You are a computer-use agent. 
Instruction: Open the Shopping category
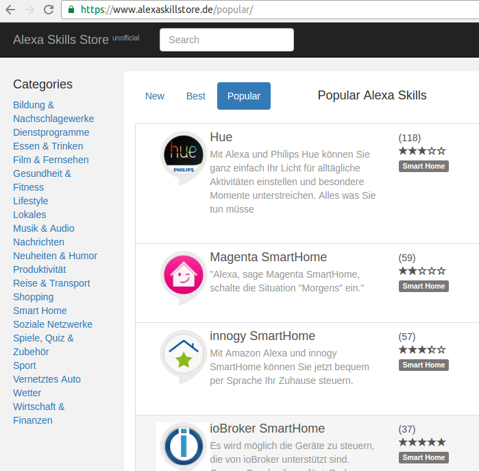click(34, 297)
